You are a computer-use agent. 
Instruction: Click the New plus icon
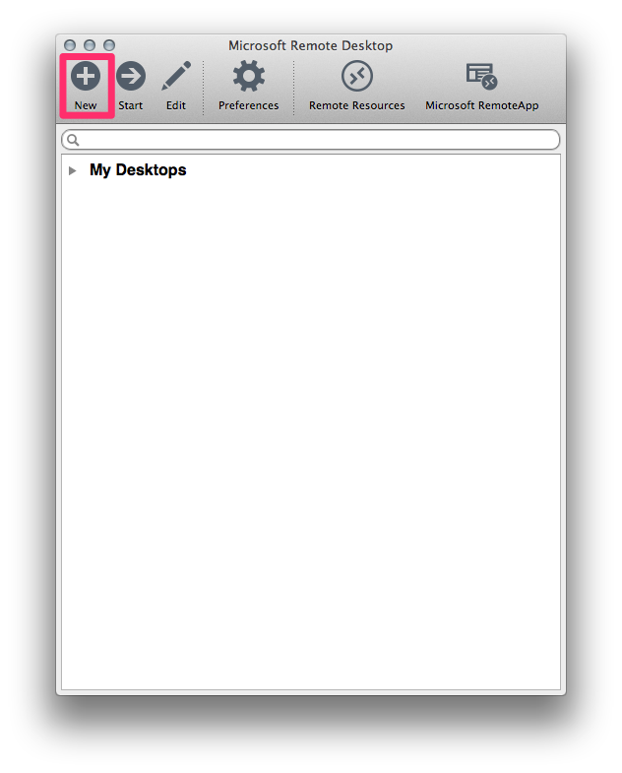coord(86,77)
